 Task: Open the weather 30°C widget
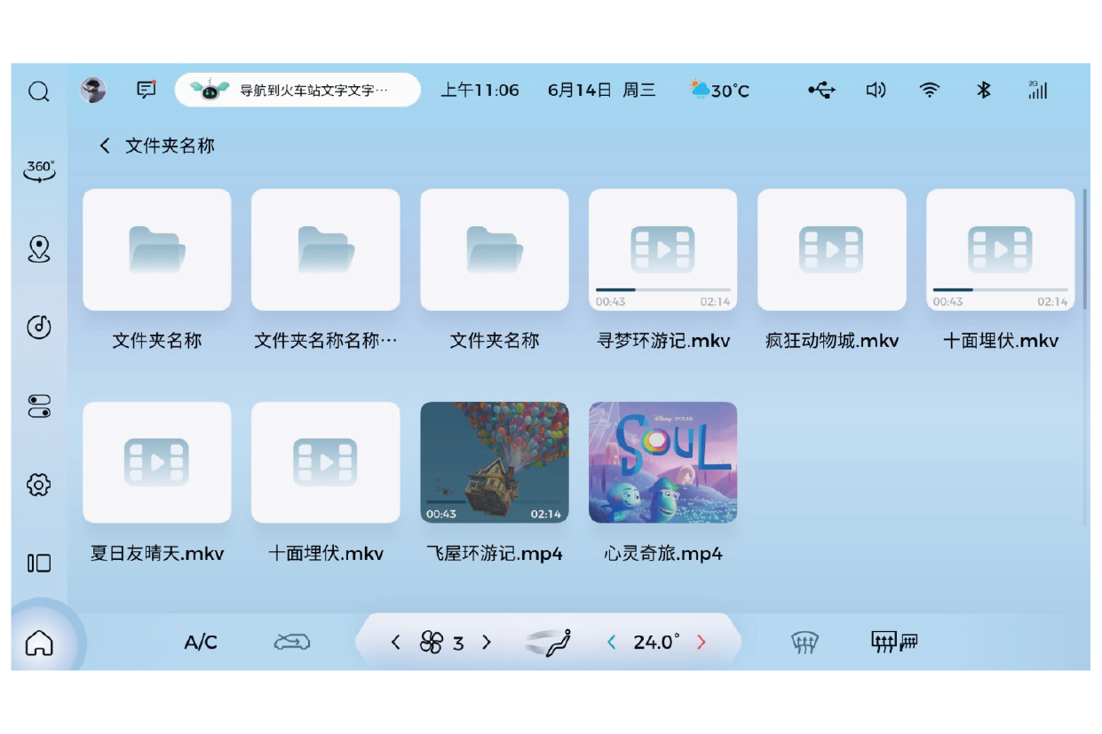coord(719,90)
